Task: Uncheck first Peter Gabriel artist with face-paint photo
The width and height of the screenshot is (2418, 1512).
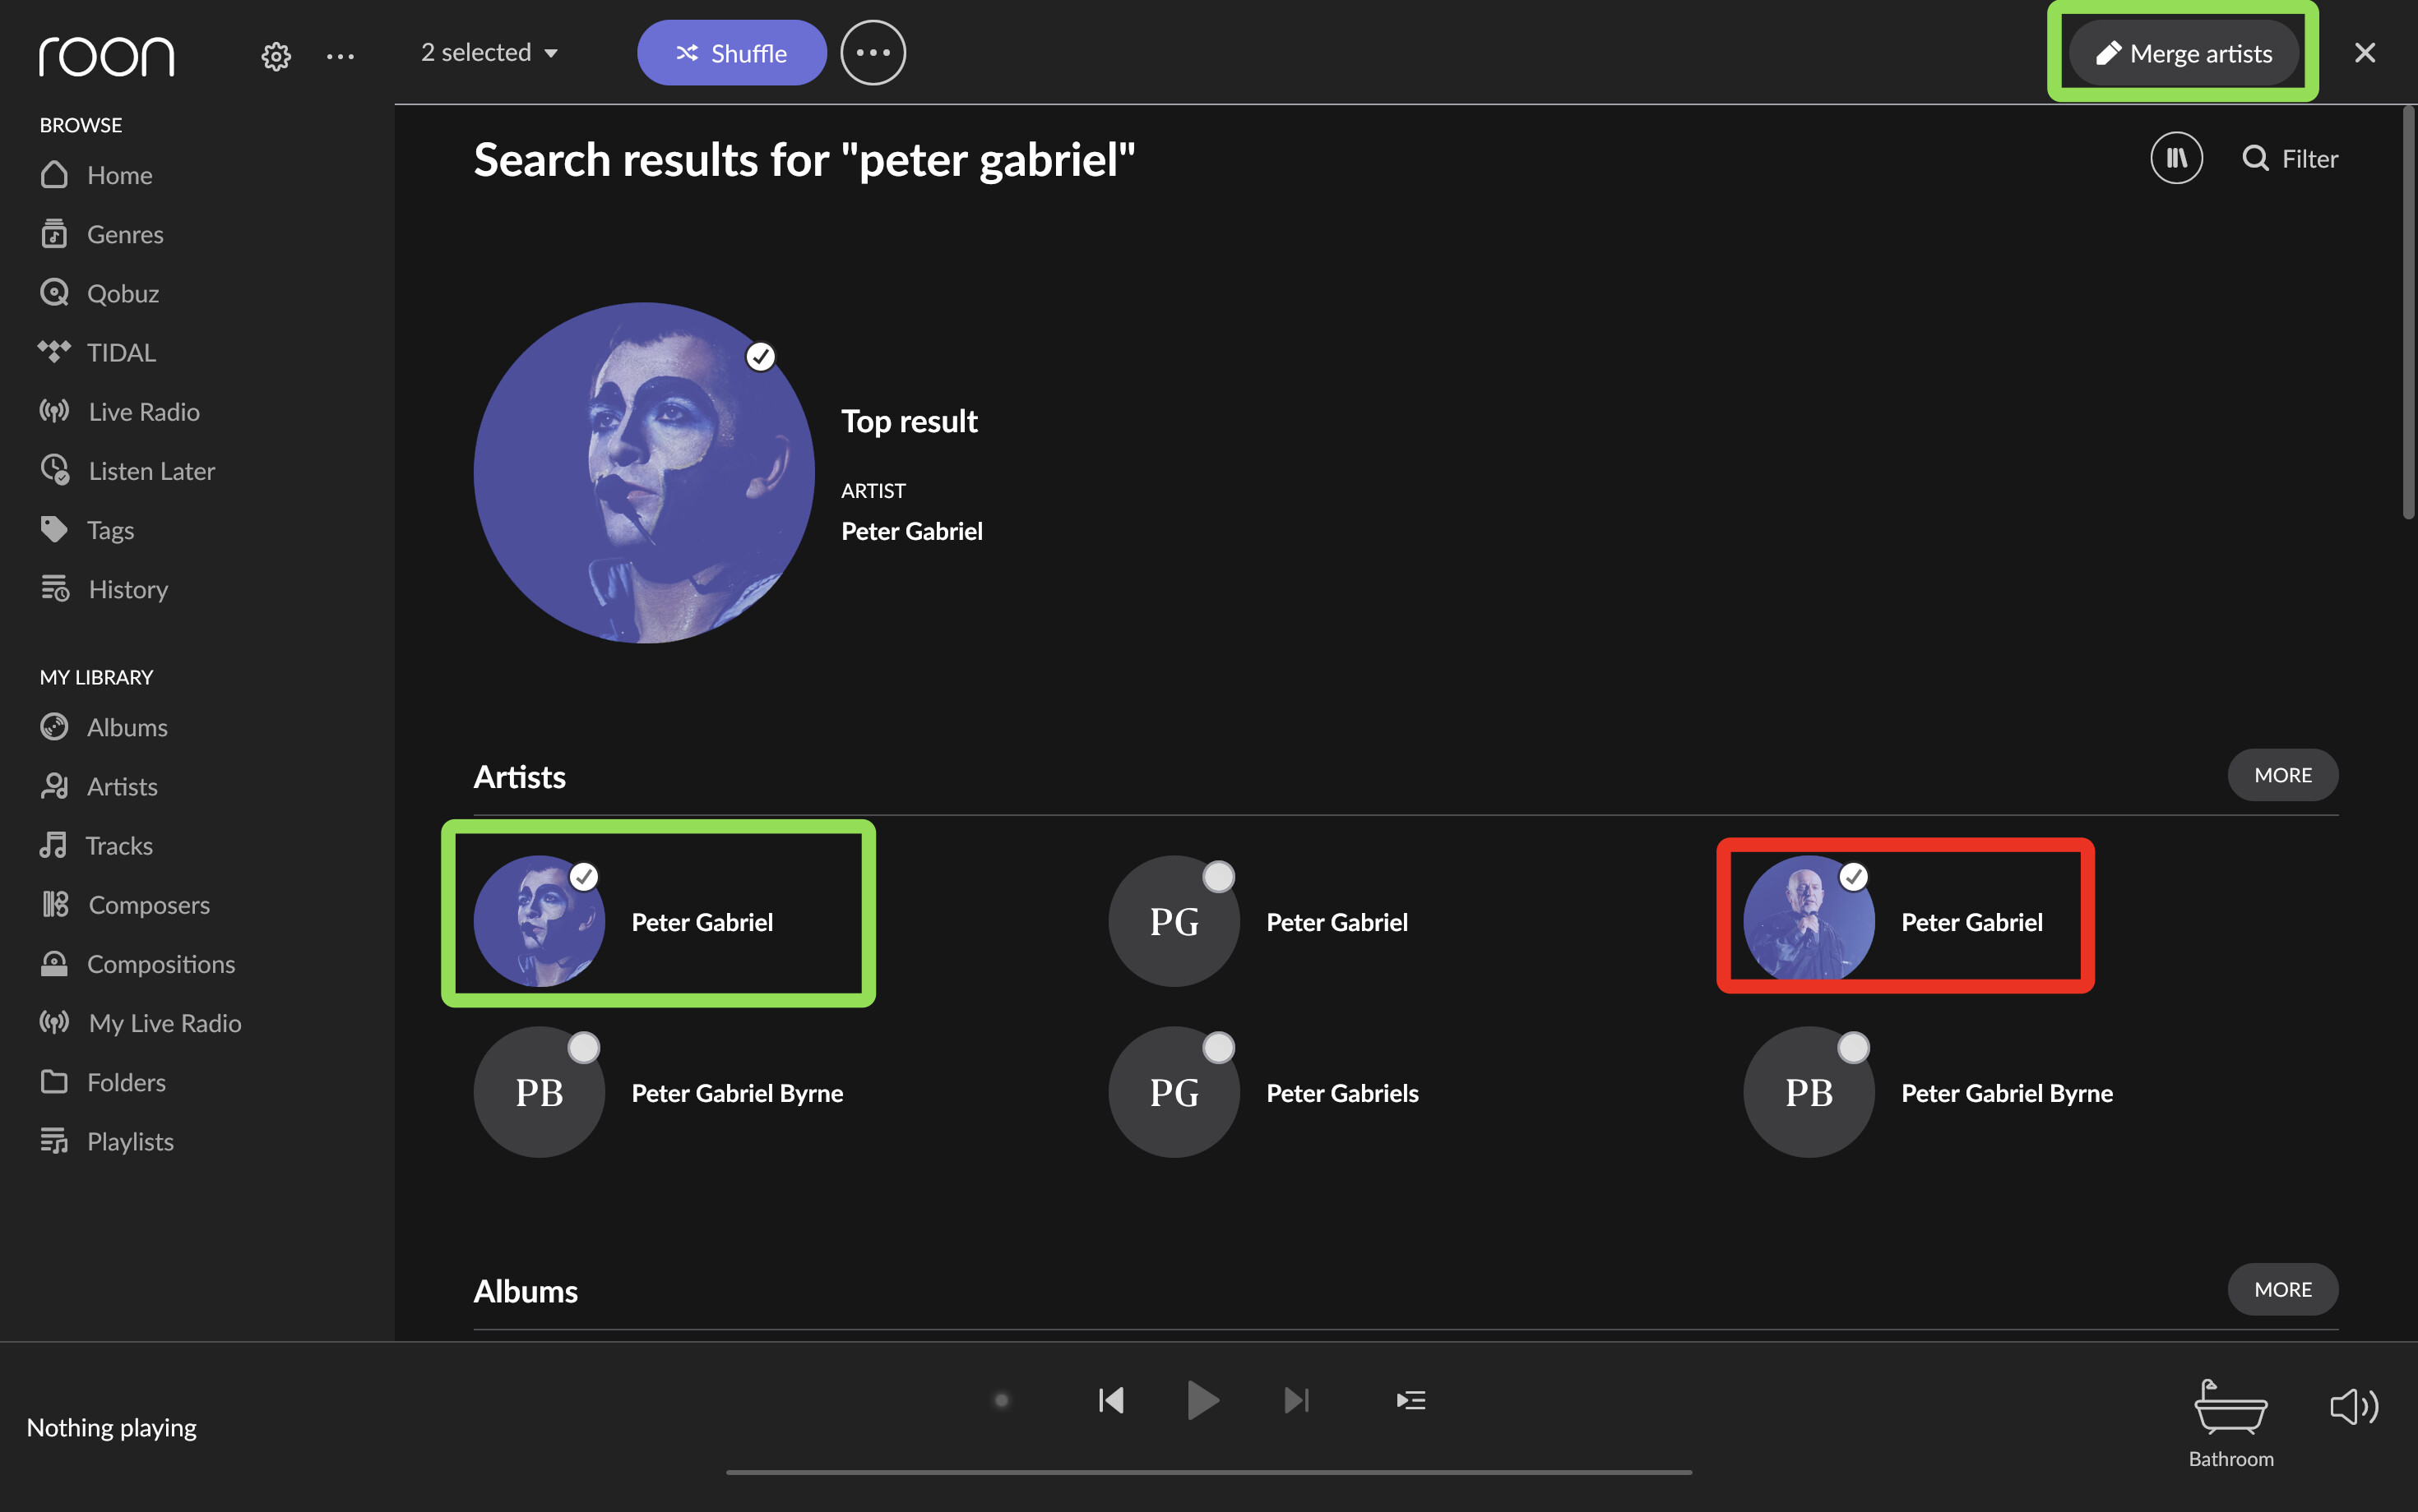Action: click(583, 877)
